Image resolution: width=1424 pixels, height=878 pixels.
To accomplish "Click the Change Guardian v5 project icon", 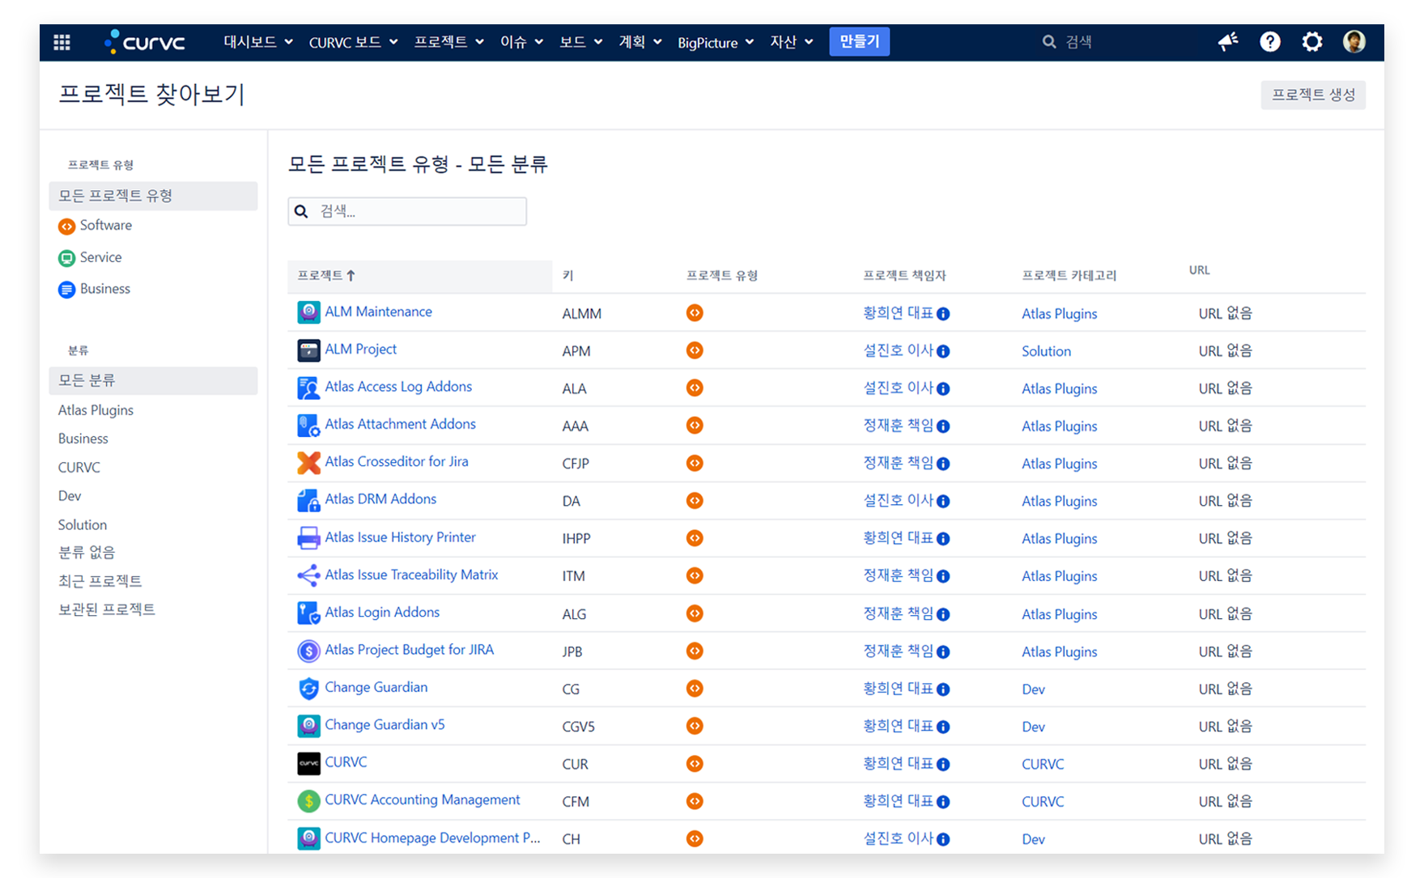I will tap(308, 726).
